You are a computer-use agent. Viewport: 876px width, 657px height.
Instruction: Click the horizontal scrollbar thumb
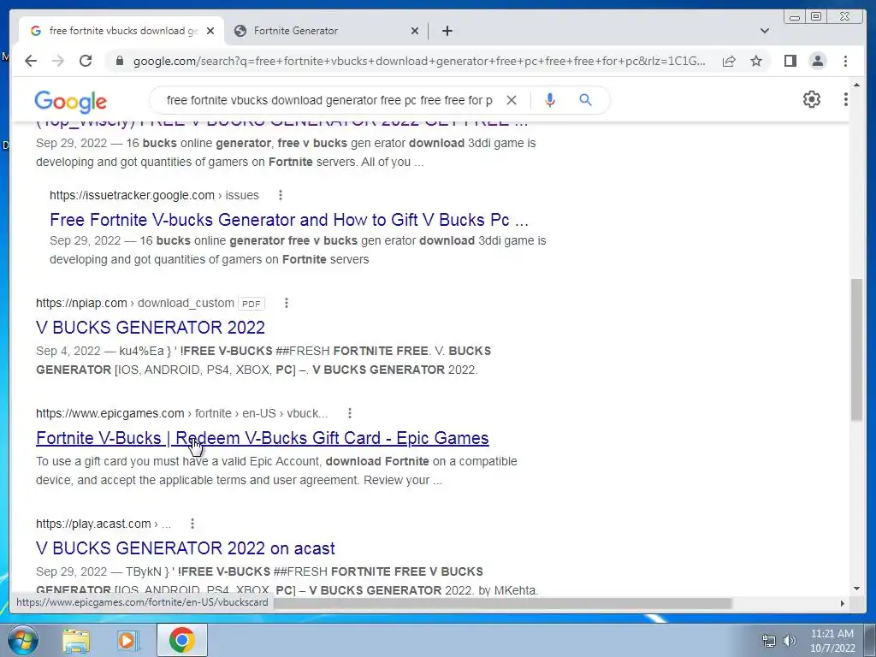503,603
